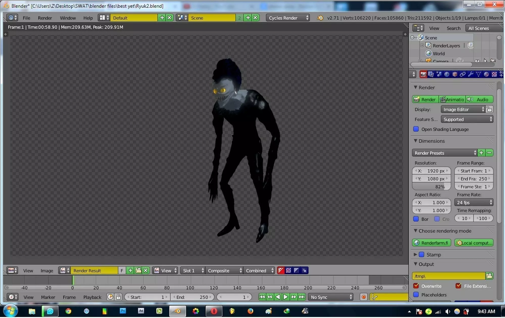Enable Open Shading Language checkbox
This screenshot has width=505, height=318.
[416, 129]
